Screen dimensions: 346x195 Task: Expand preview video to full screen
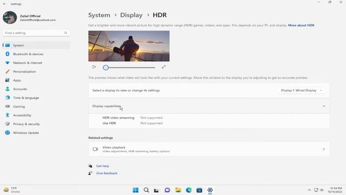click(x=163, y=67)
